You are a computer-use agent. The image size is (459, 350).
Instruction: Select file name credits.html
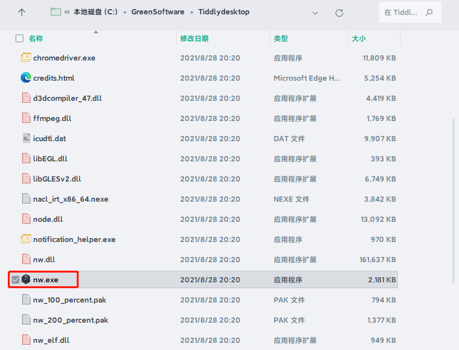pyautogui.click(x=54, y=78)
